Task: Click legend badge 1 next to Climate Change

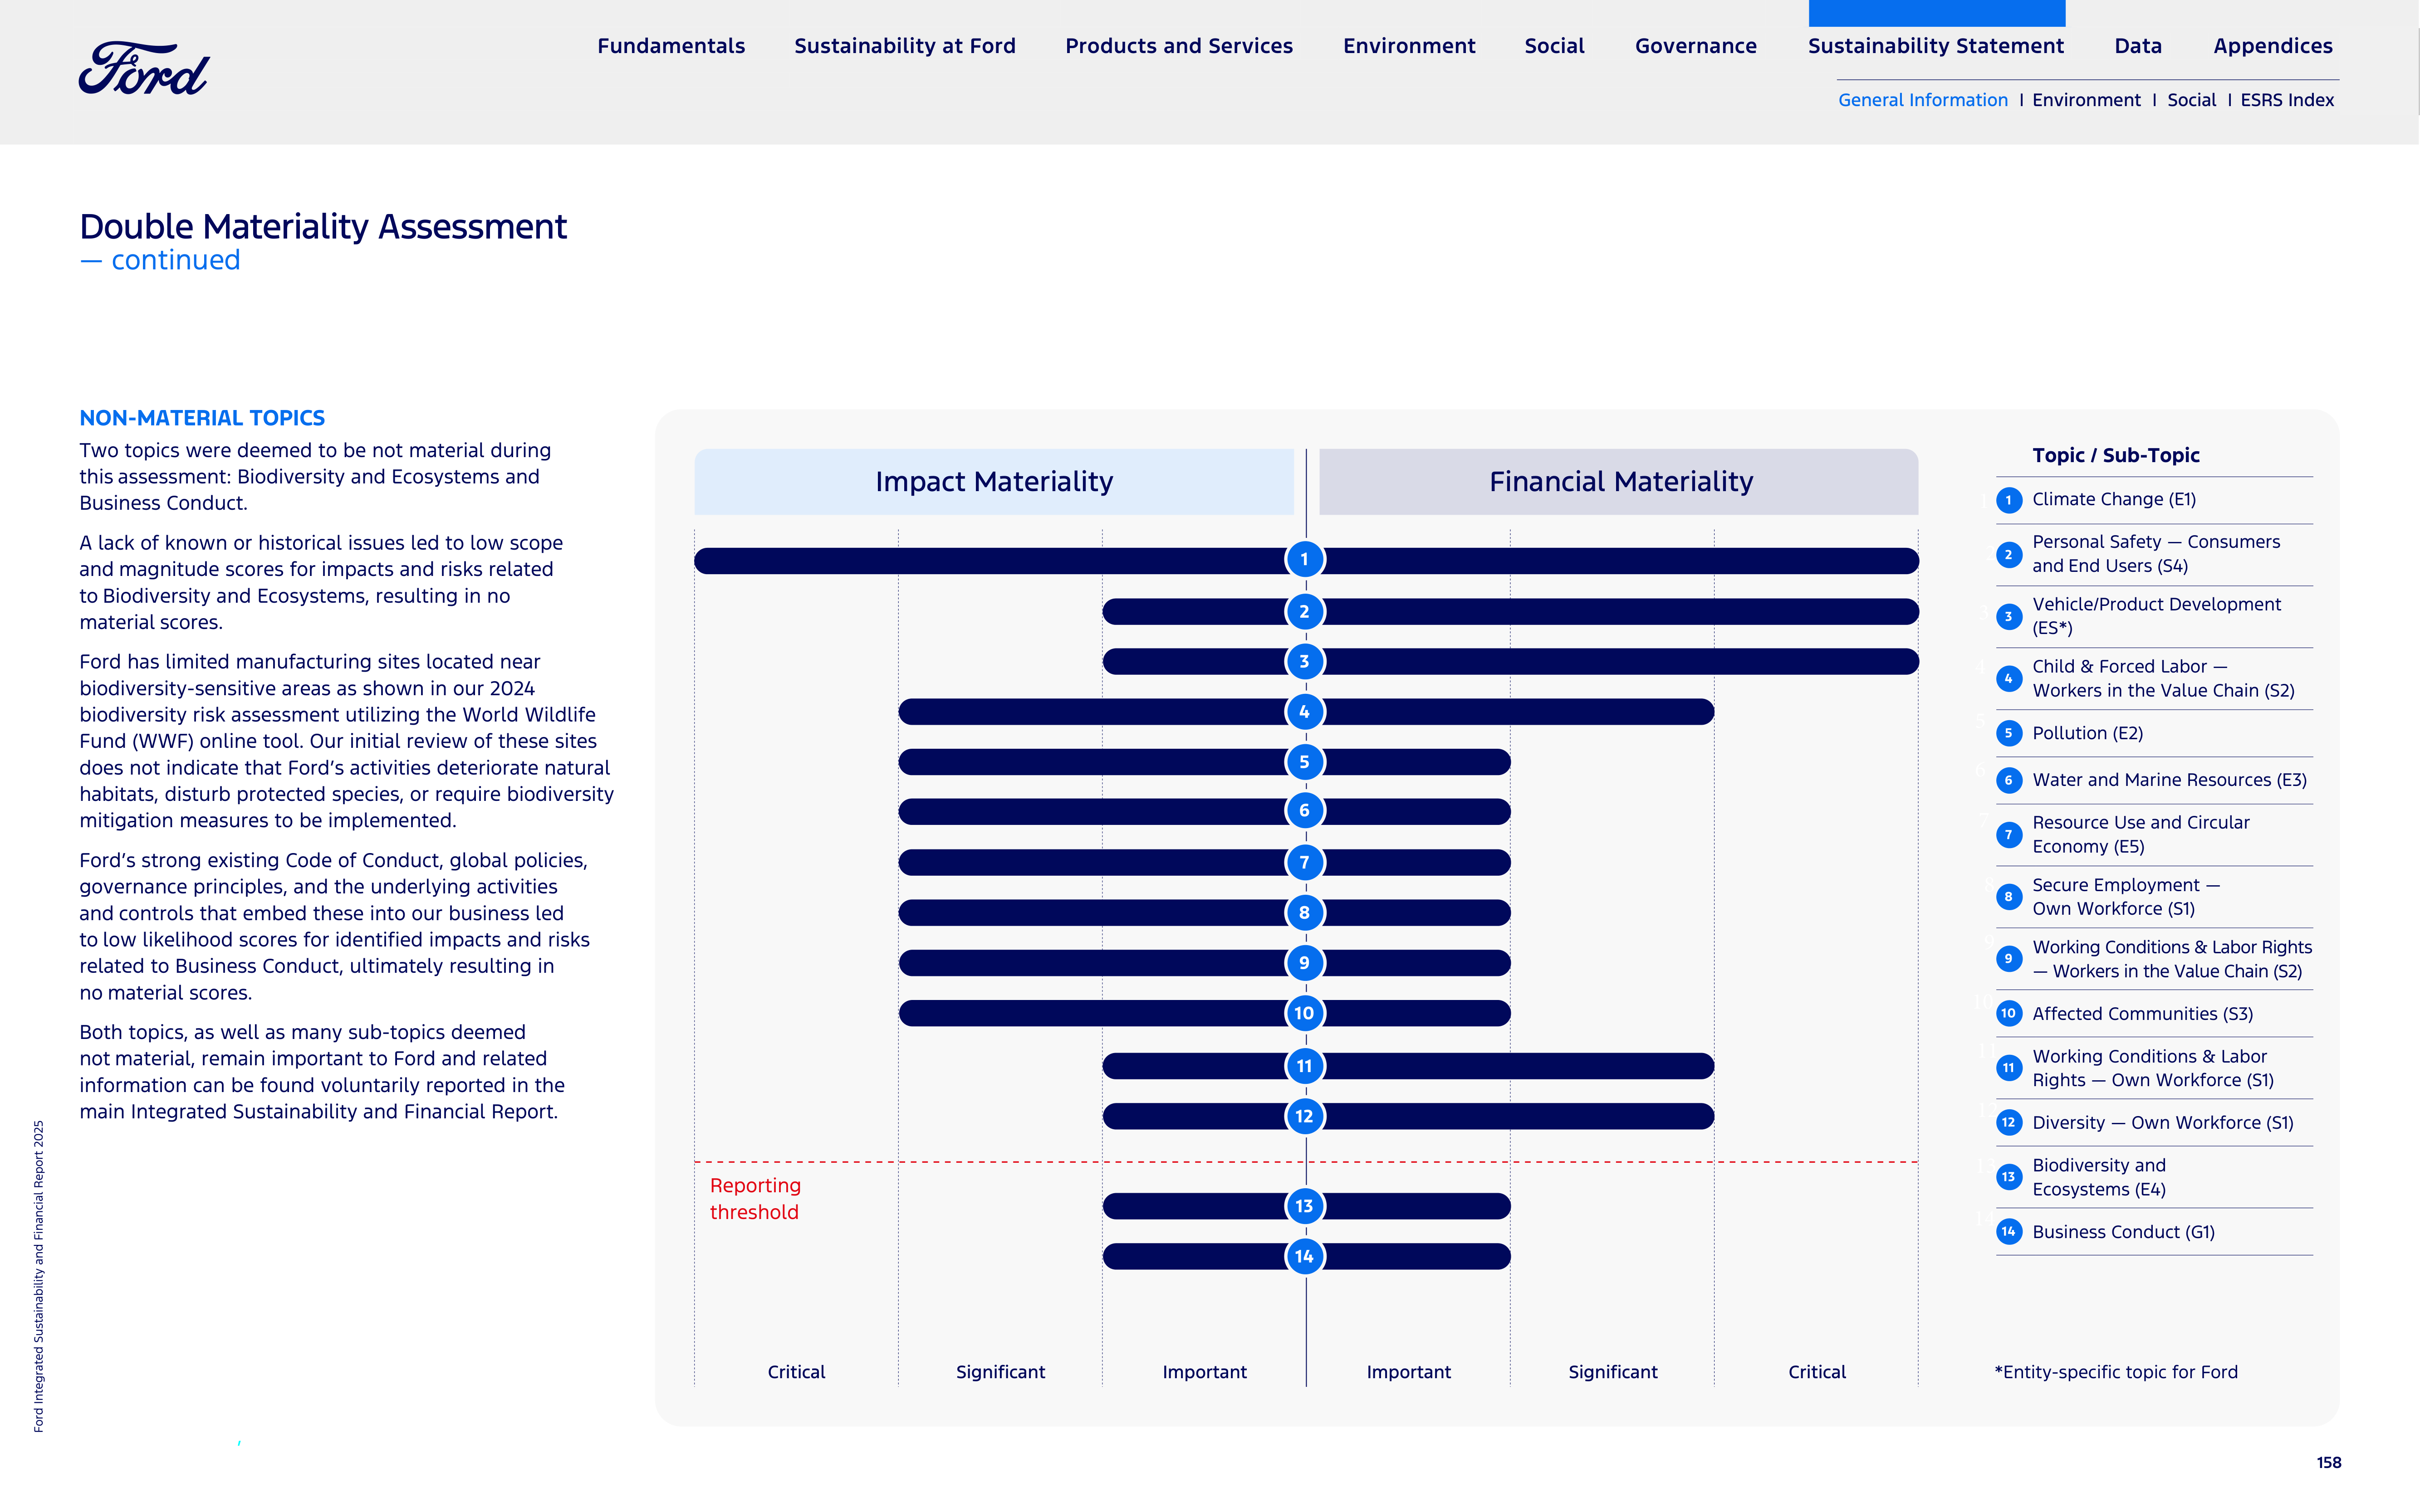Action: pos(2009,500)
